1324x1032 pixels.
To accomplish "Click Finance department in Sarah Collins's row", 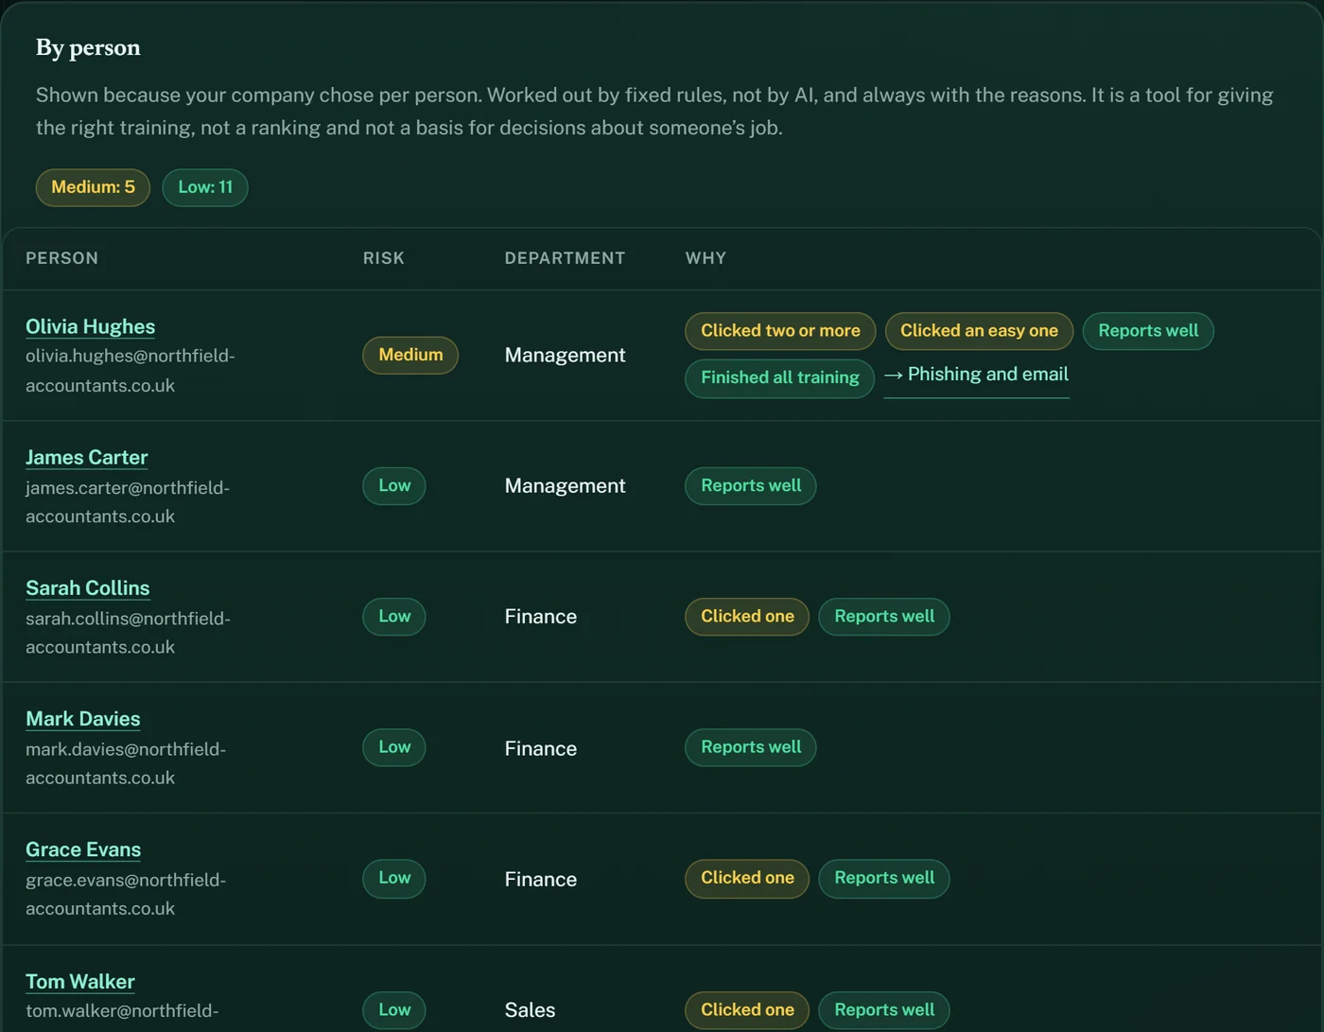I will tap(540, 617).
